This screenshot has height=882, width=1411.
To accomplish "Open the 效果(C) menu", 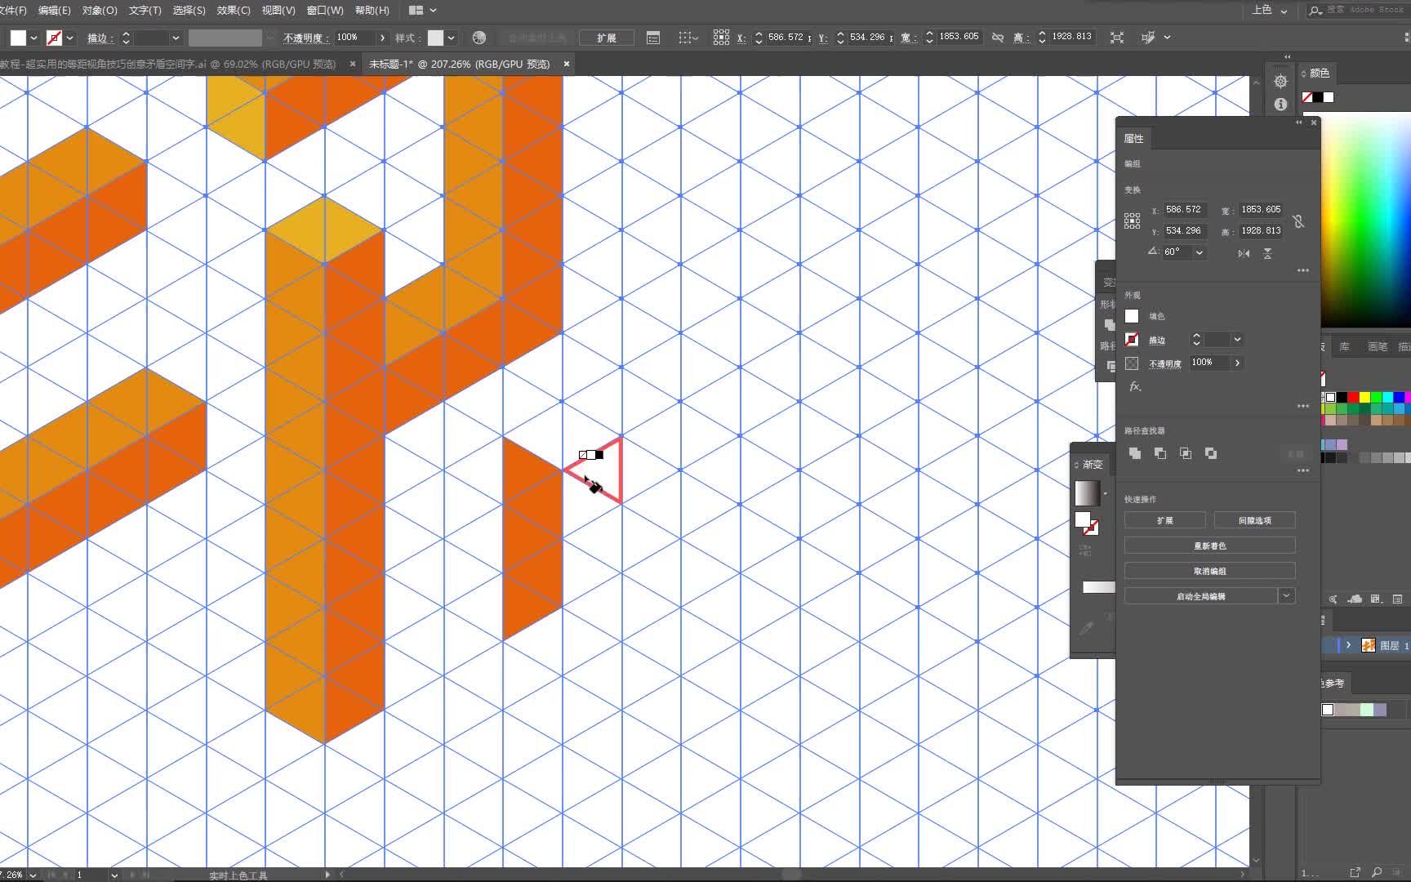I will (x=234, y=11).
